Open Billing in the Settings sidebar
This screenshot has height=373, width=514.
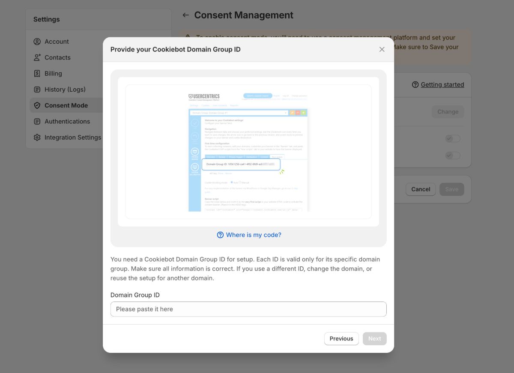pyautogui.click(x=53, y=74)
